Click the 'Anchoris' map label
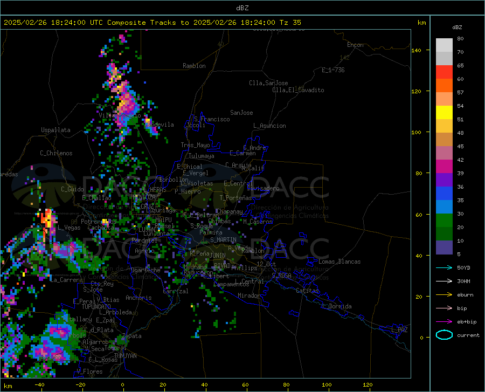This screenshot has width=485, height=392. (x=138, y=298)
